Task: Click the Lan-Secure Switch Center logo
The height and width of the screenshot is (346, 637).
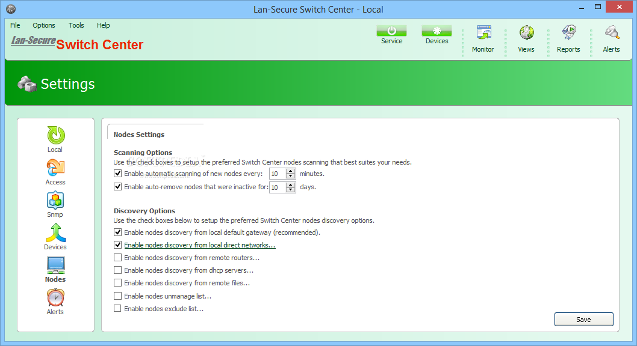Action: [77, 43]
